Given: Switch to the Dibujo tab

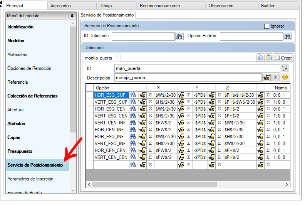Looking at the screenshot, I should point(117,5).
